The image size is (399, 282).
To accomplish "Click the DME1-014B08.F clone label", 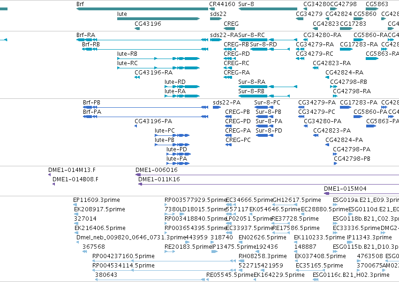I will pos(75,179).
